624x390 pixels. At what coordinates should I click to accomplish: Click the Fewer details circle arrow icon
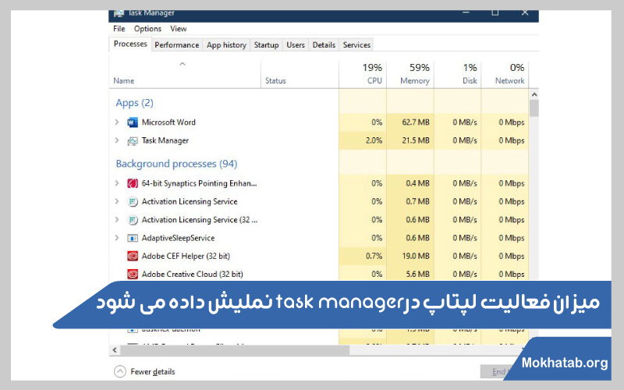pyautogui.click(x=120, y=371)
